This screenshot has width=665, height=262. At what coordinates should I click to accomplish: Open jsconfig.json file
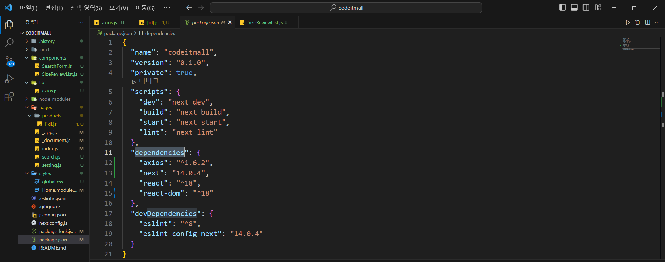click(x=54, y=215)
